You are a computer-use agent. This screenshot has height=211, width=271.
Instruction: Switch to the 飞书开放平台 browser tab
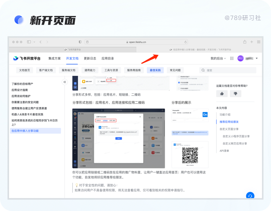pos(73,50)
